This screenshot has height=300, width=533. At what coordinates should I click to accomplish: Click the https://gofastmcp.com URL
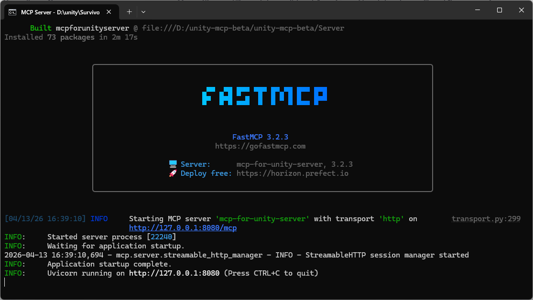pos(261,146)
